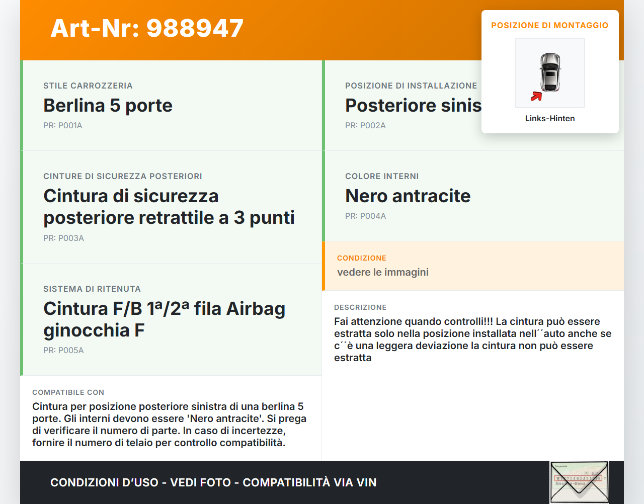Click the red arrow on the car diagram
The width and height of the screenshot is (644, 504).
coord(536,96)
